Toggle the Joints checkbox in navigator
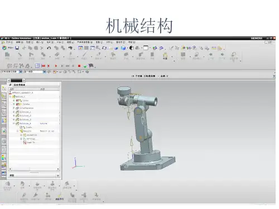The height and width of the screenshot is (209, 279). pos(17,104)
